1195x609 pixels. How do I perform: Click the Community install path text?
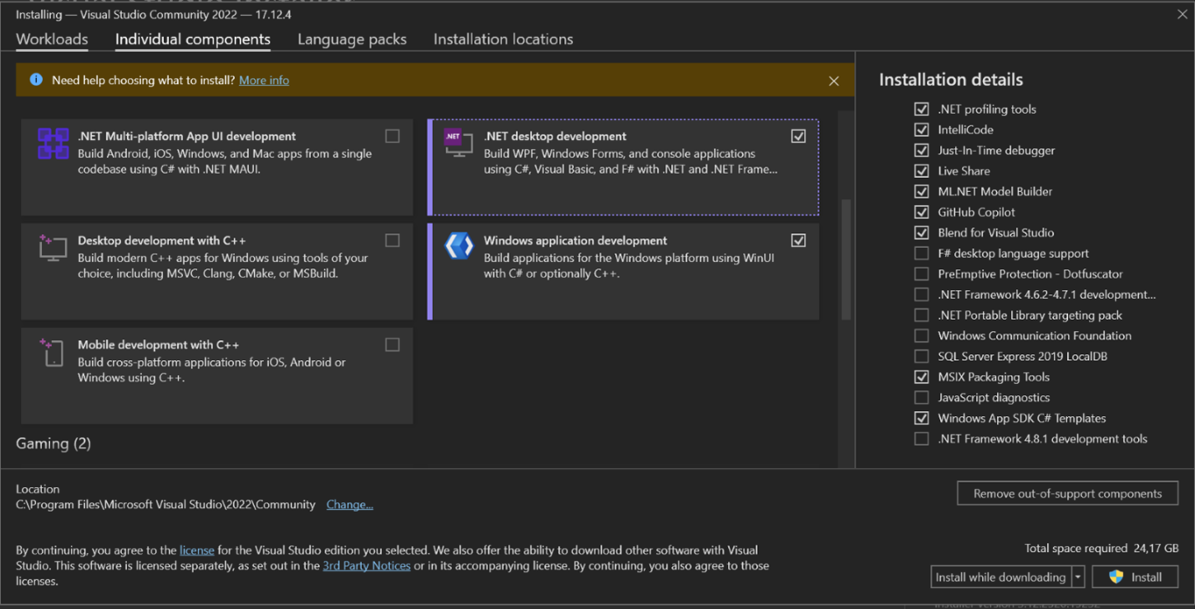pos(165,505)
